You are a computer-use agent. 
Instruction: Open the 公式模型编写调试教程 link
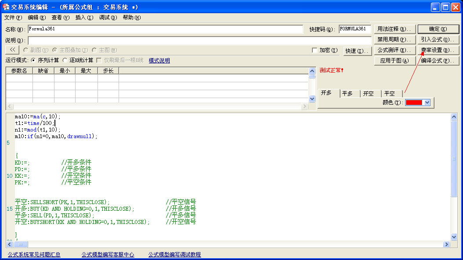(174, 254)
